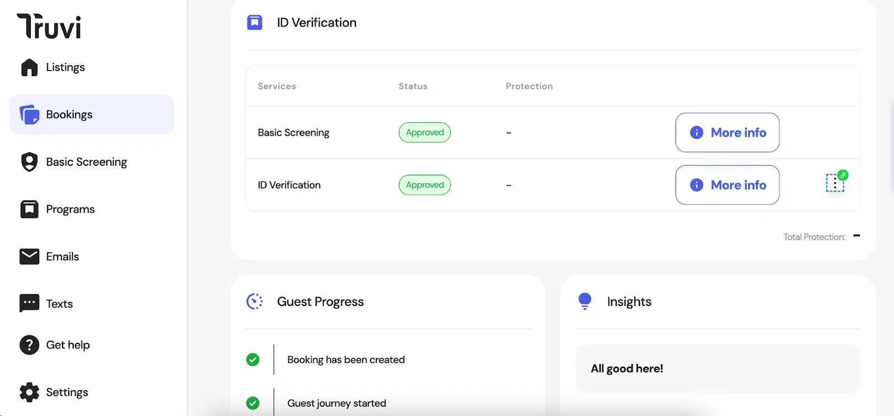The width and height of the screenshot is (894, 416).
Task: Click Approved badge in ID Verification row
Action: (x=425, y=185)
